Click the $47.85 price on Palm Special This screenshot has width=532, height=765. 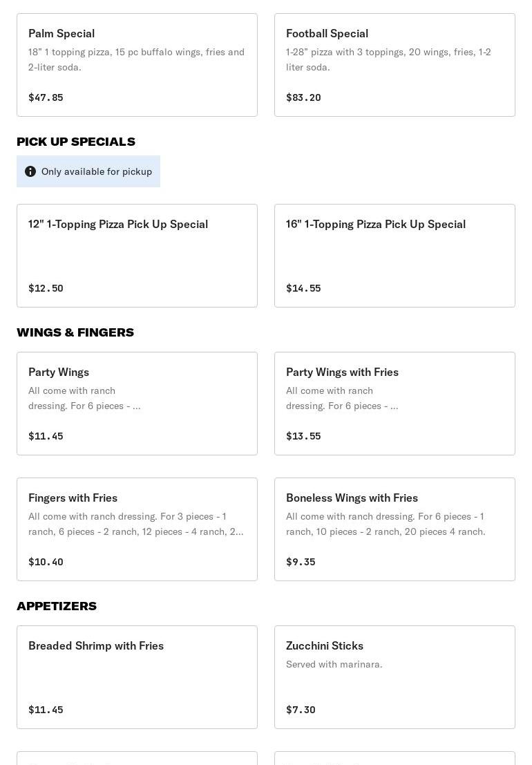[x=46, y=97]
